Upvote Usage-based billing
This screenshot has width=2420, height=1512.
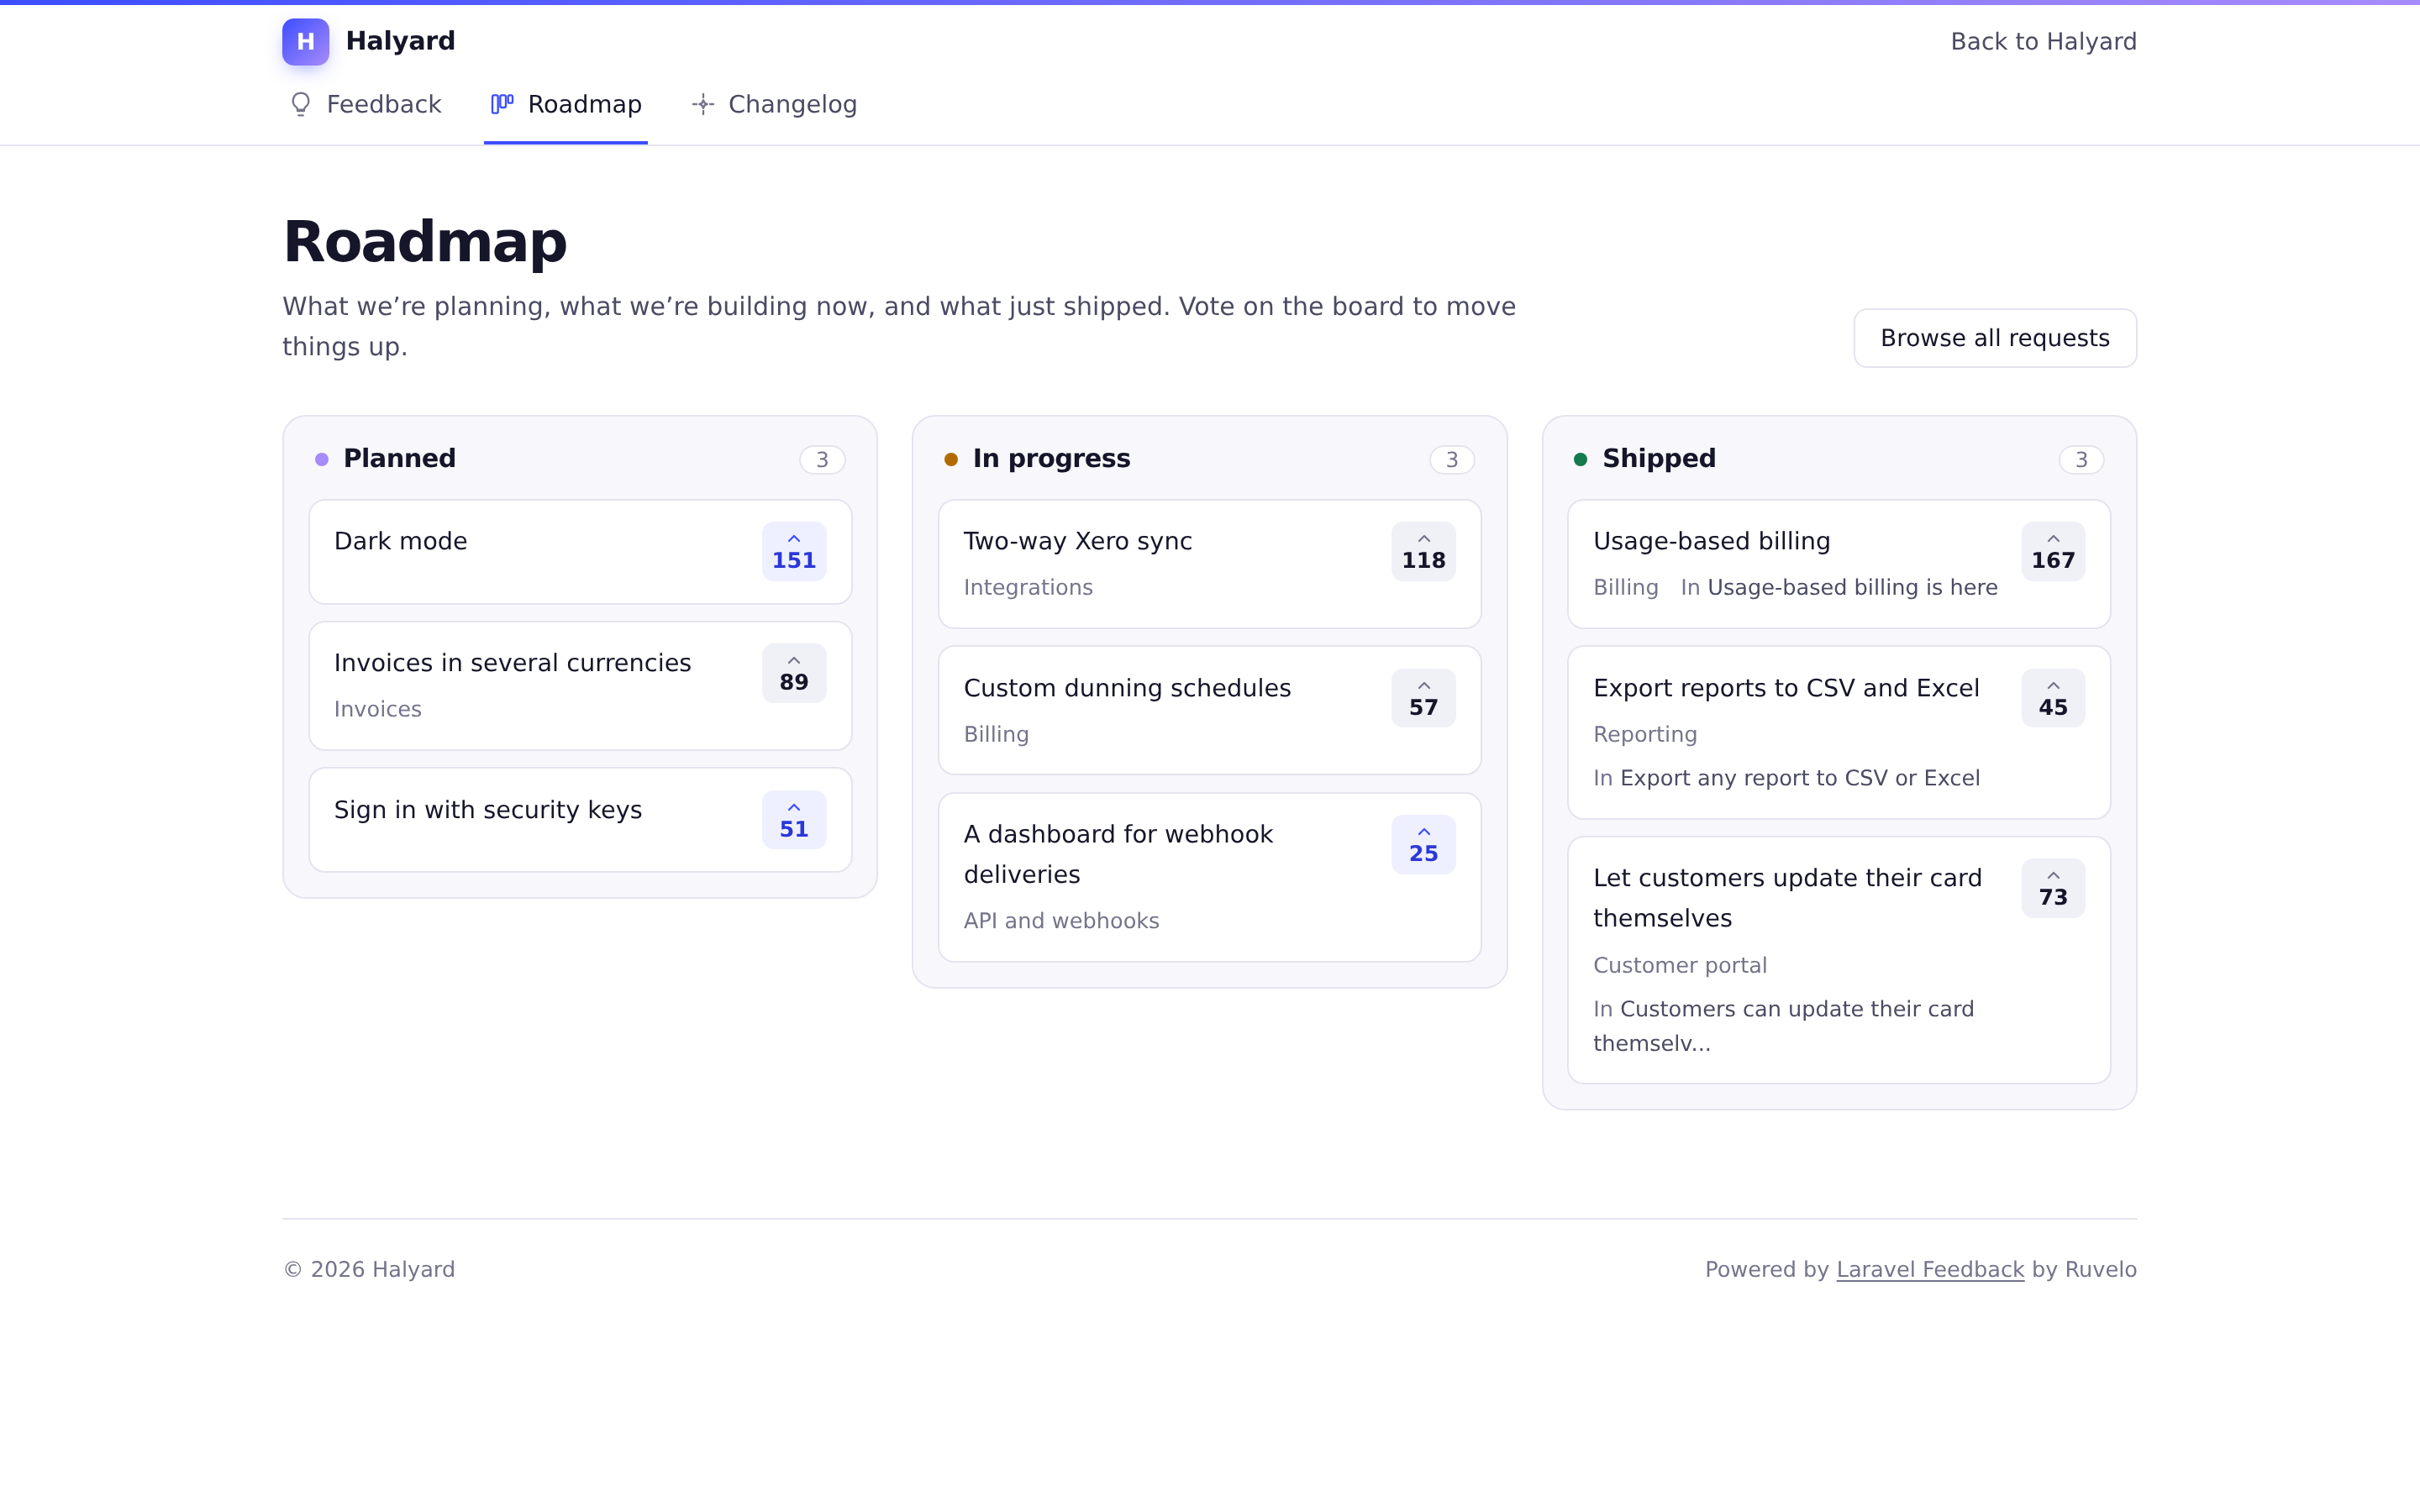[2053, 551]
